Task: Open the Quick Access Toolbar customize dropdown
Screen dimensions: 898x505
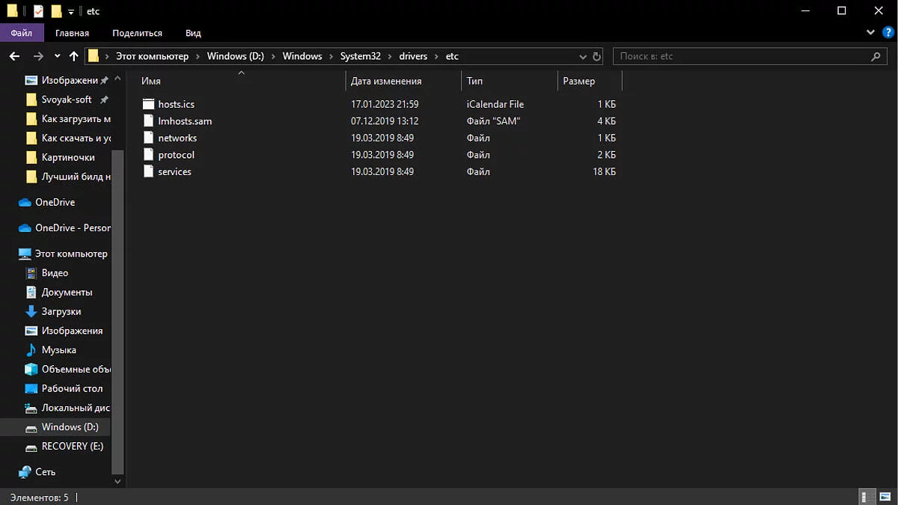Action: [x=71, y=11]
